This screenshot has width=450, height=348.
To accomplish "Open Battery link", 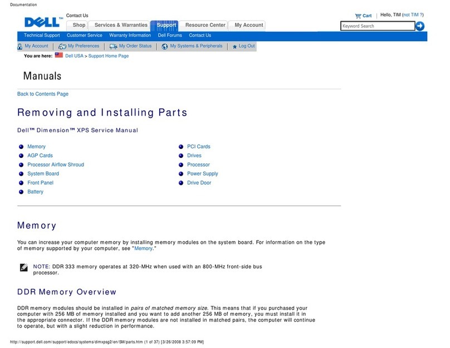I will coord(35,192).
